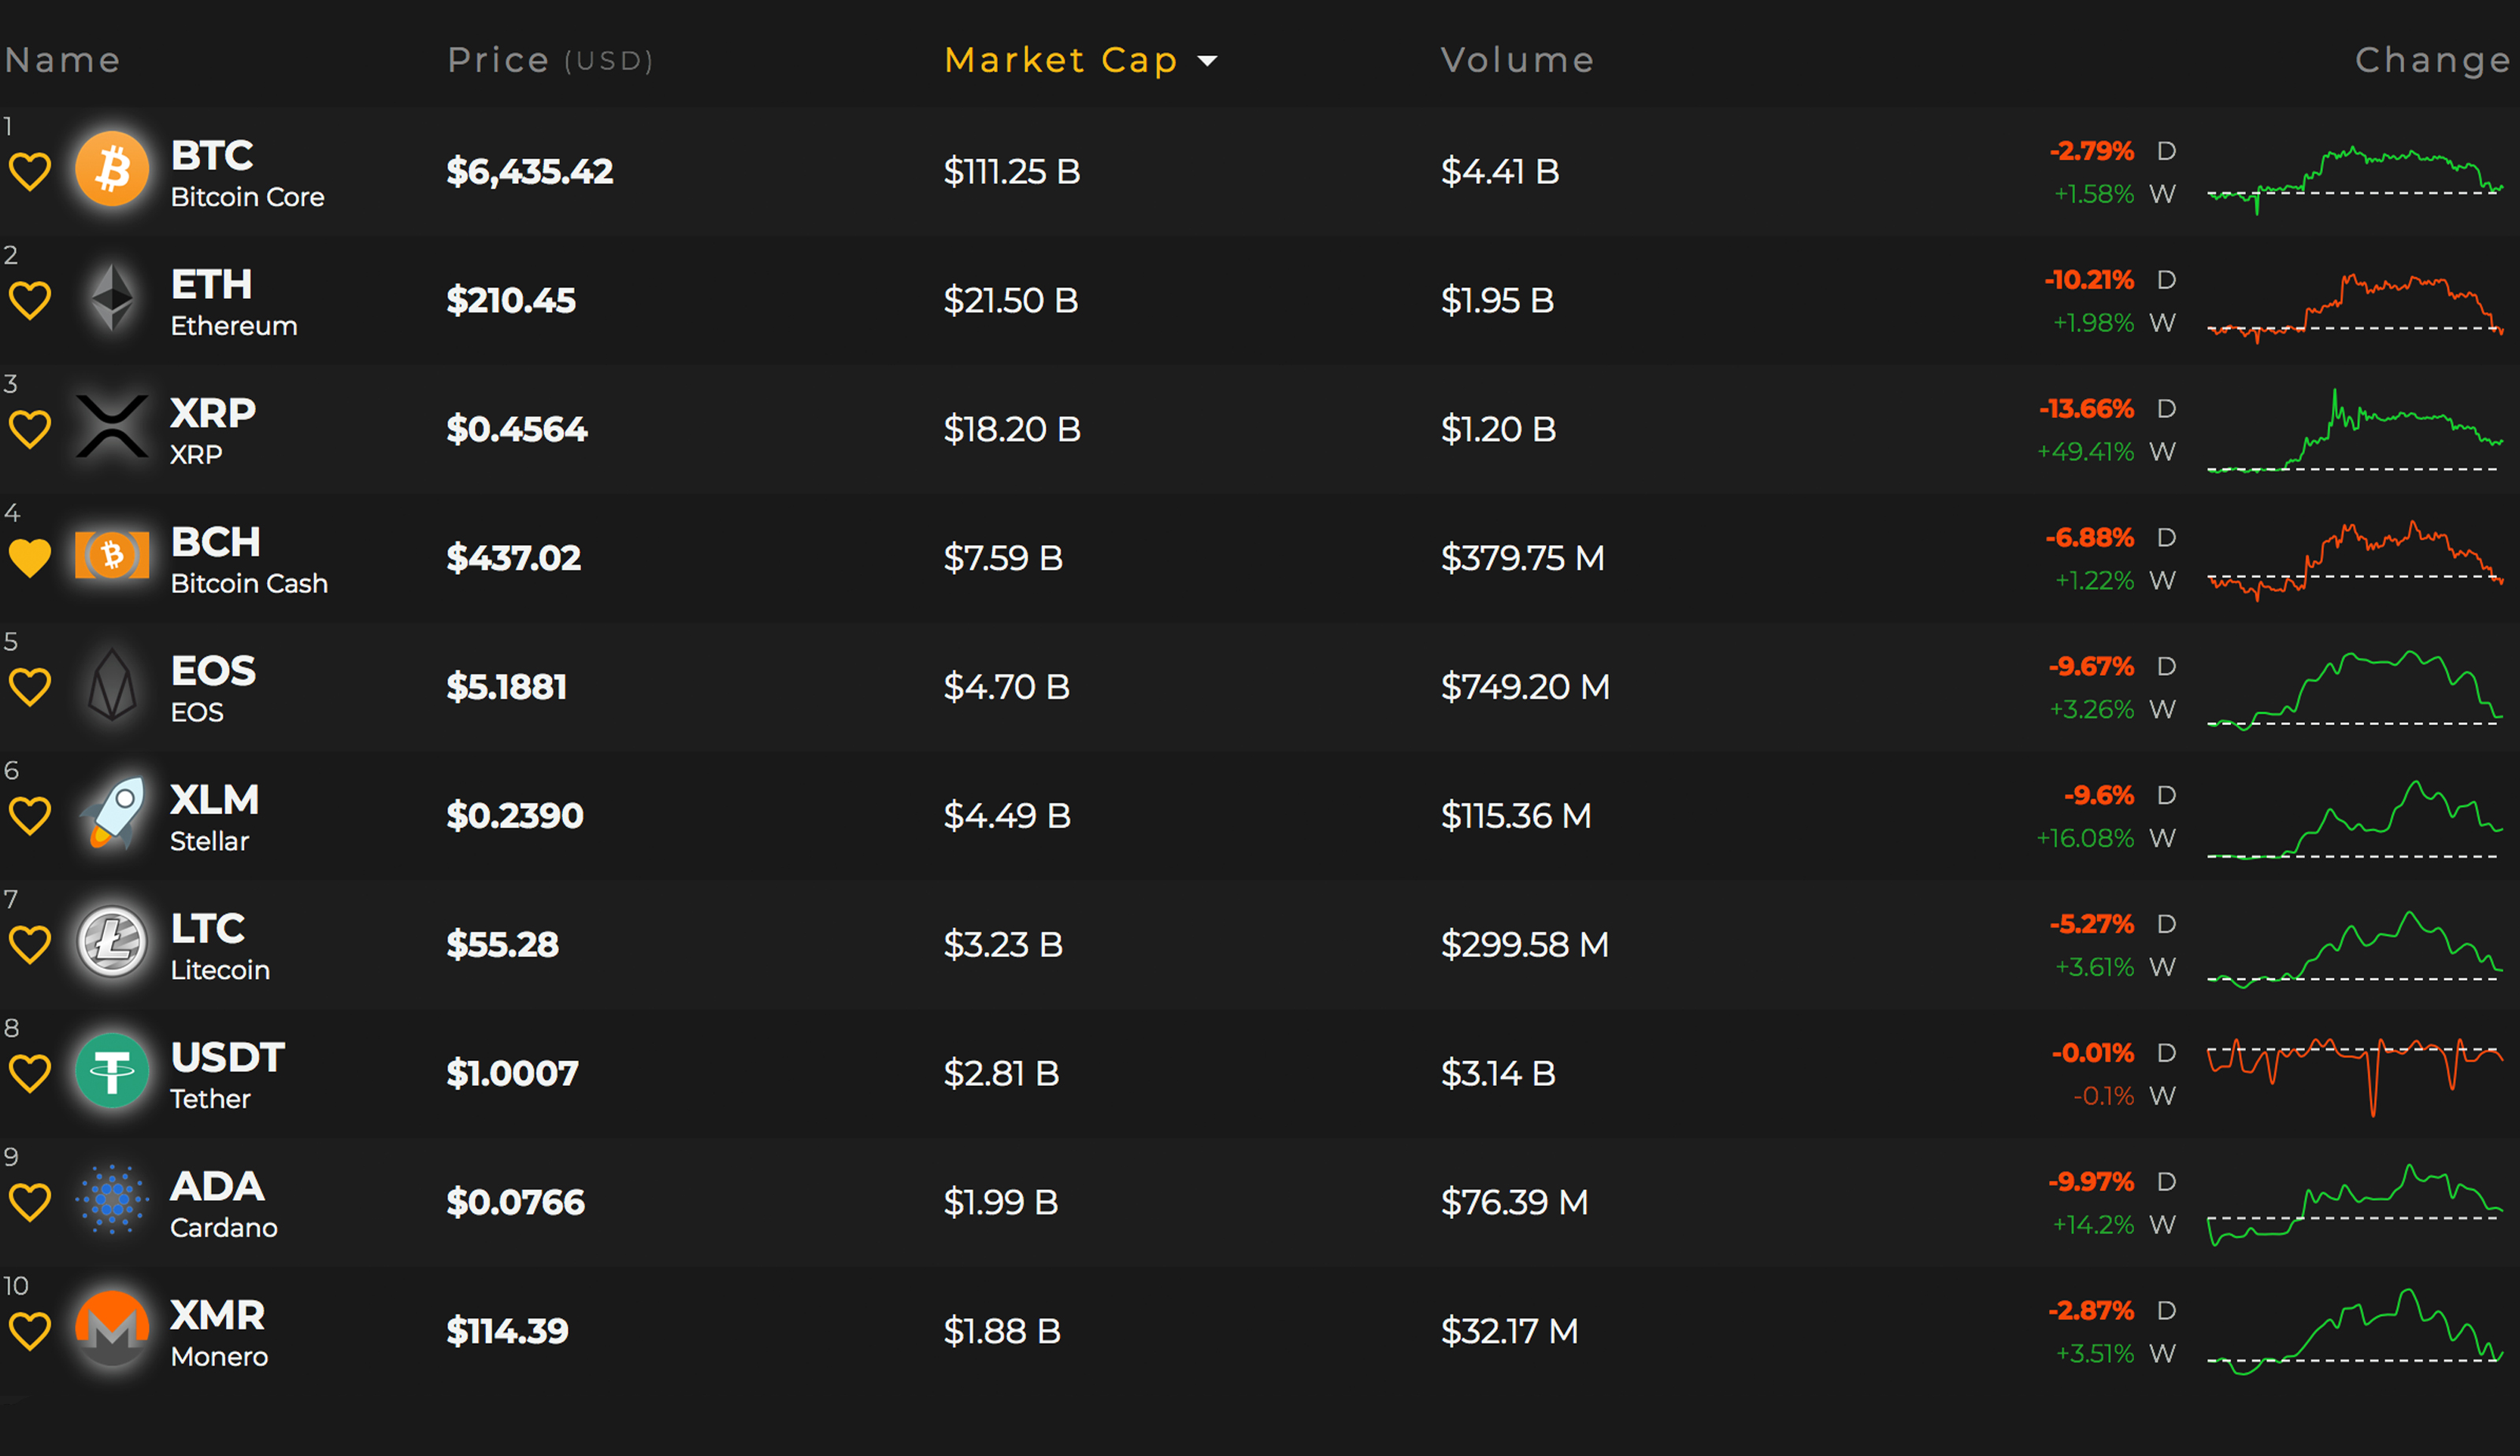The width and height of the screenshot is (2520, 1456).
Task: Sort by the Price (USD) column header
Action: [x=550, y=60]
